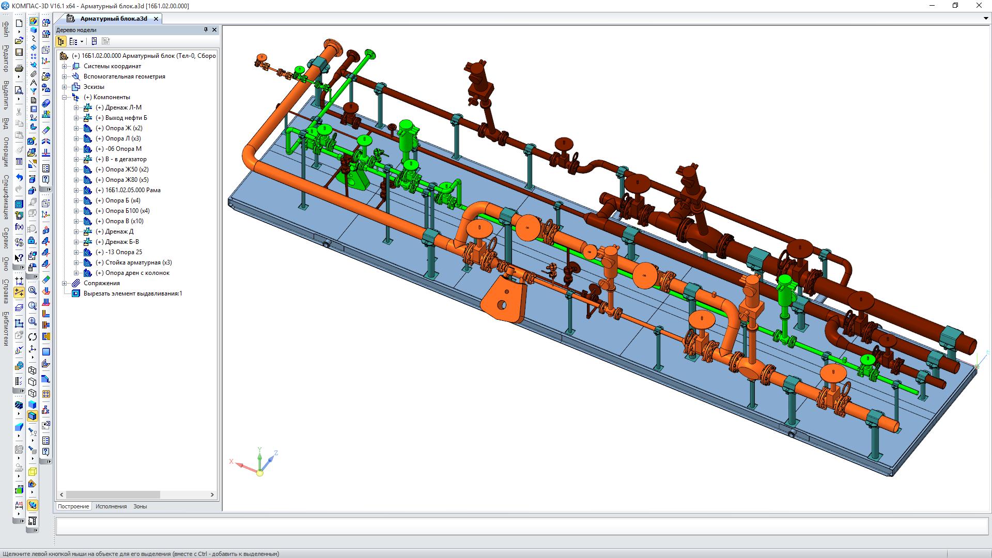Toggle shaded-with-edges display mode
The image size is (992, 558).
[x=33, y=416]
